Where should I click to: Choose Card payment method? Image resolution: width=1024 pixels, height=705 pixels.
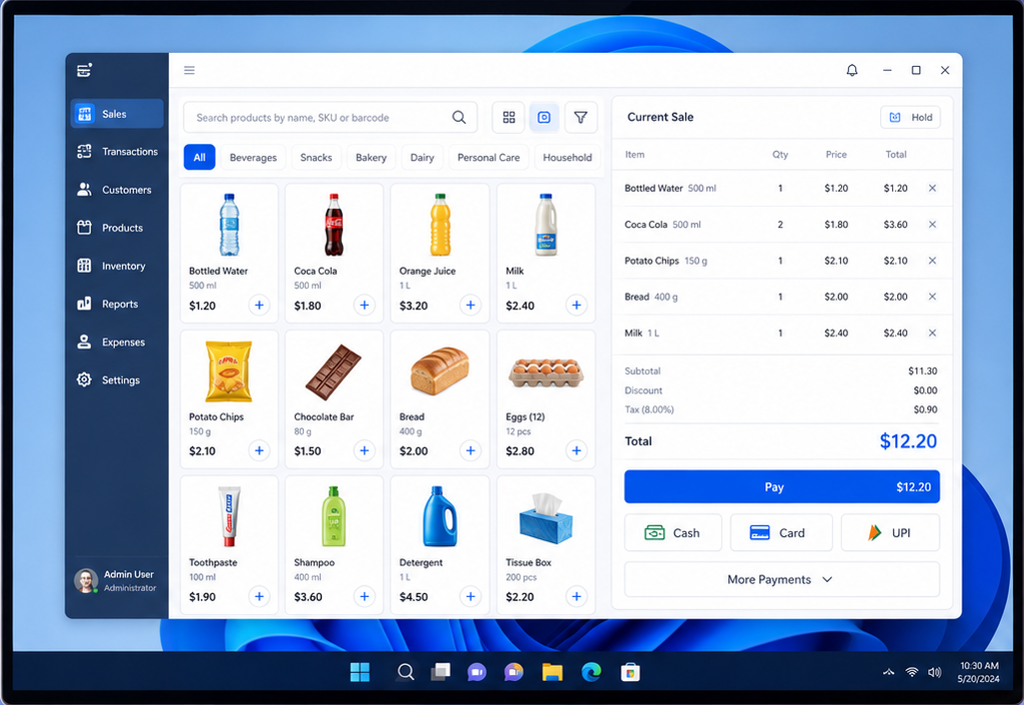(x=781, y=532)
